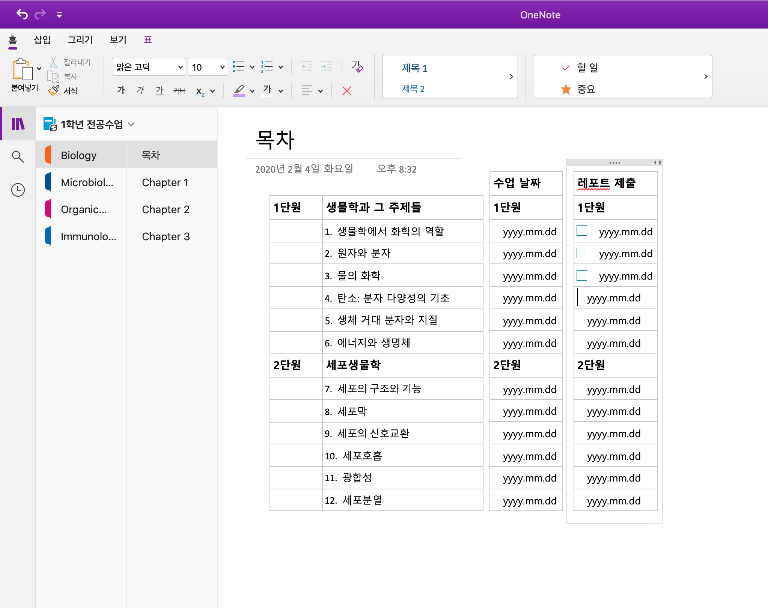Click the purple highlighter color button
Viewport: 768px width, 608px height.
tap(239, 91)
